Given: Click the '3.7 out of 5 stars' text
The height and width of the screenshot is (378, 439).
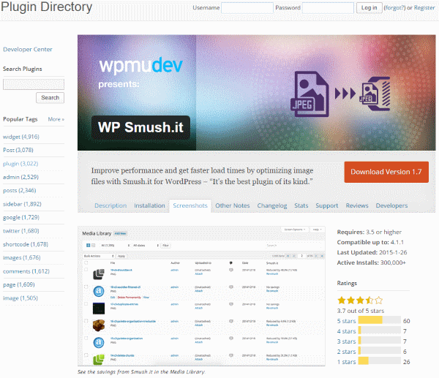Looking at the screenshot, I should (x=361, y=311).
